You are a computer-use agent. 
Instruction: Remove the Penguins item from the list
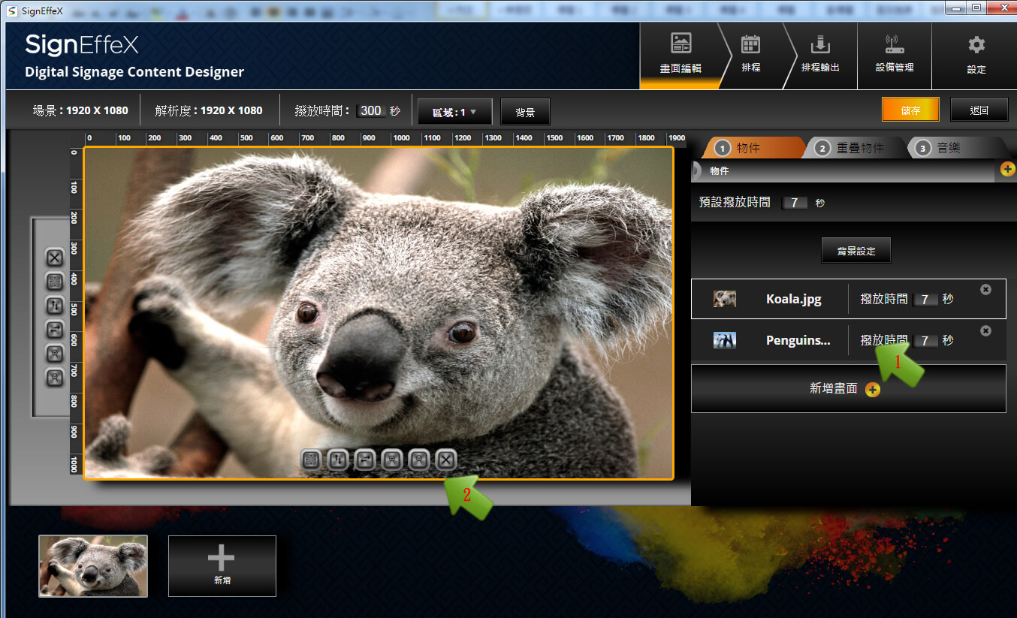pos(985,331)
